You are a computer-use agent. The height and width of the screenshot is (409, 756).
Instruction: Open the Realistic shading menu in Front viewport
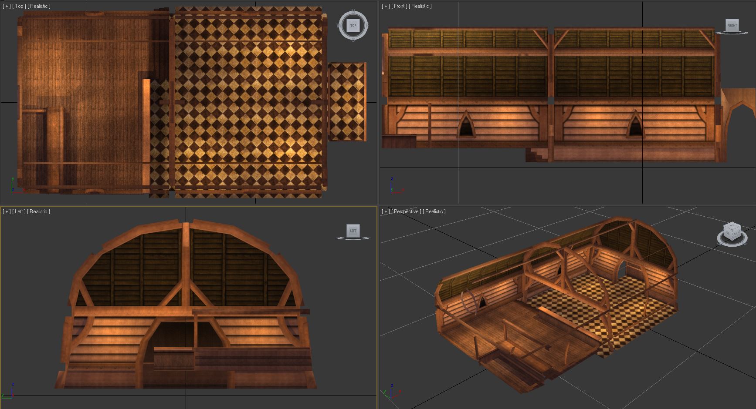point(420,6)
